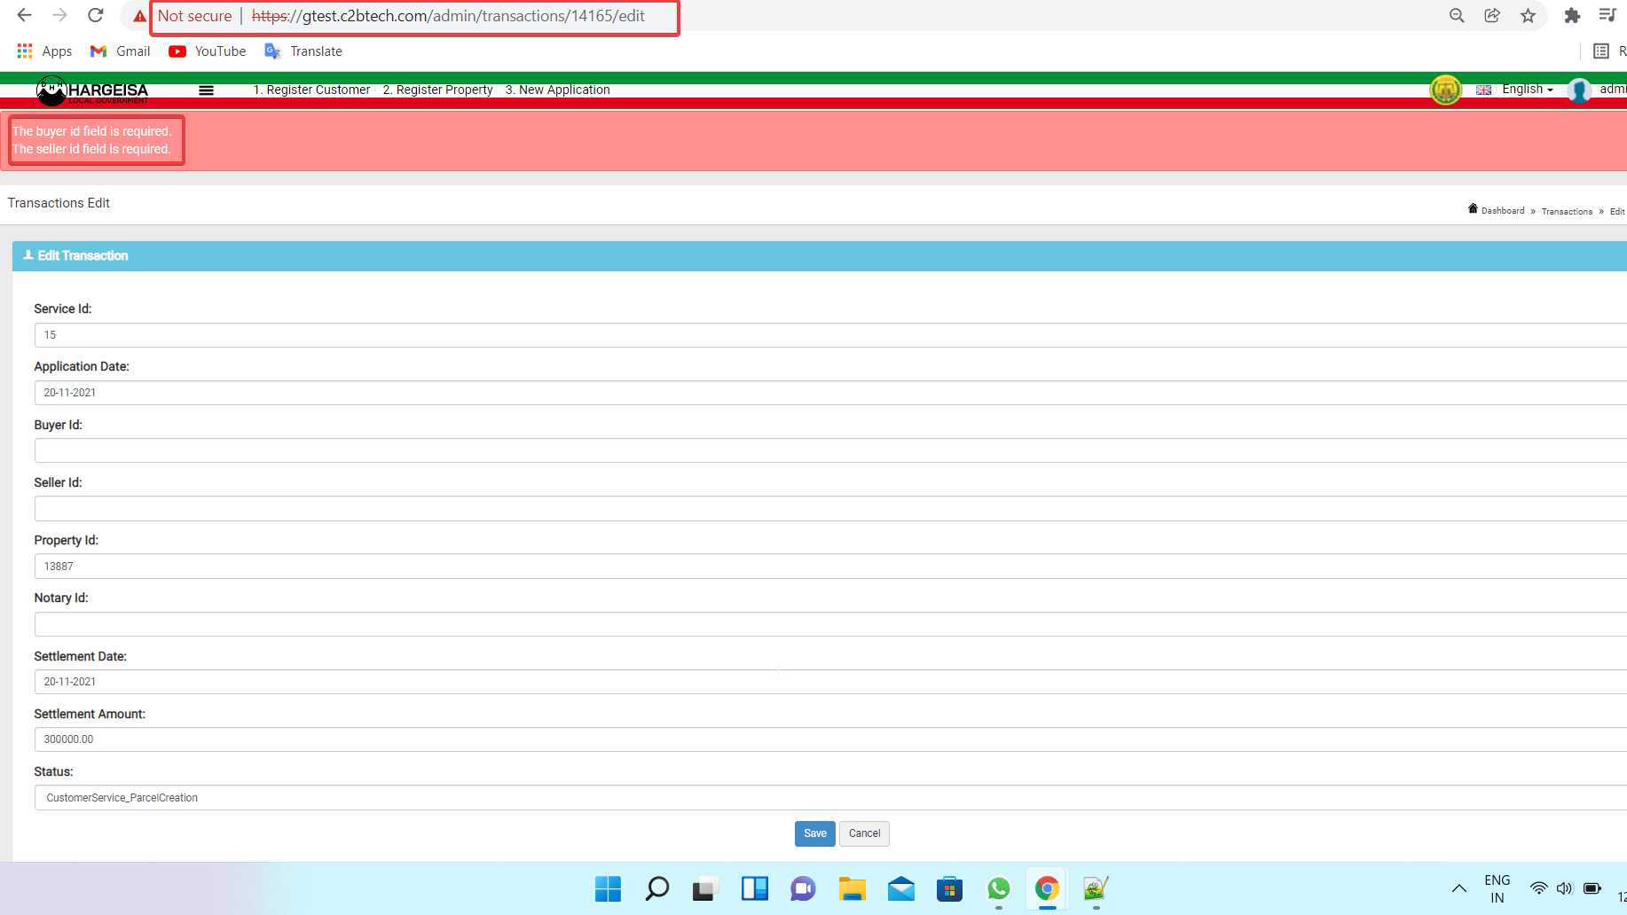Toggle the hamburger sidebar menu

click(206, 90)
